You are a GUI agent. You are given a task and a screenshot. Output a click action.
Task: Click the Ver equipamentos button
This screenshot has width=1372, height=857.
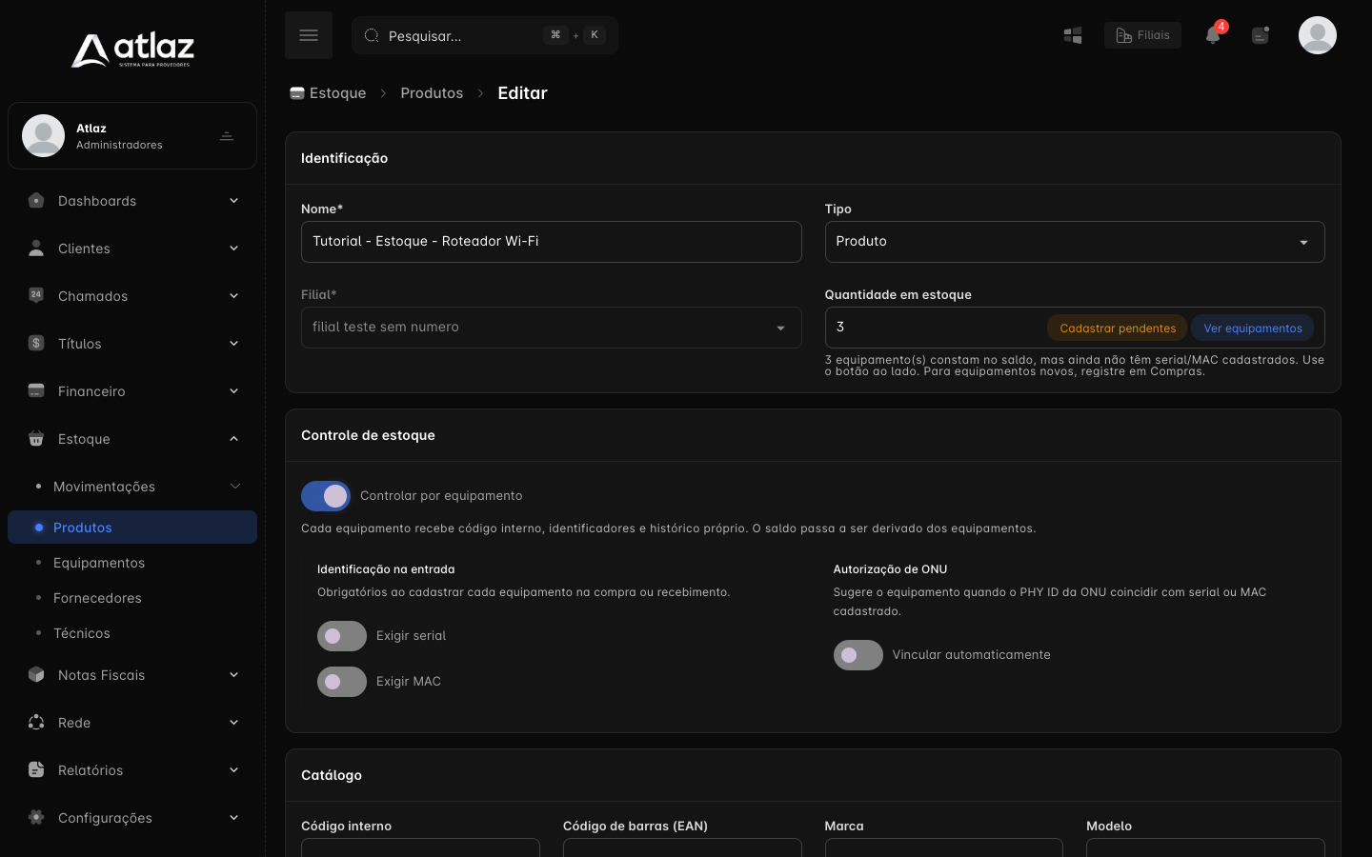tap(1253, 329)
